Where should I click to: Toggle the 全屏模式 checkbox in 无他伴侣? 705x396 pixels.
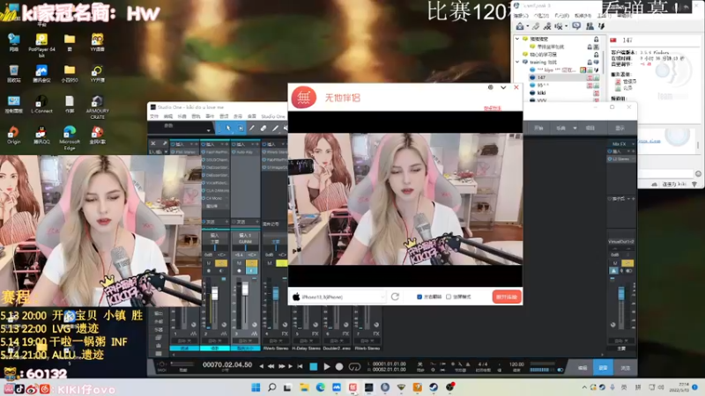pos(449,297)
